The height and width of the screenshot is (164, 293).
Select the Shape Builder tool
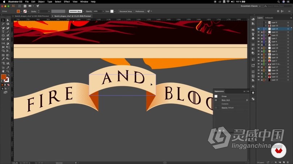coord(3,50)
